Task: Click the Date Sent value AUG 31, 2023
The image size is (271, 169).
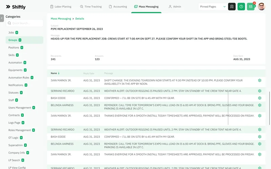Action: 242,59
